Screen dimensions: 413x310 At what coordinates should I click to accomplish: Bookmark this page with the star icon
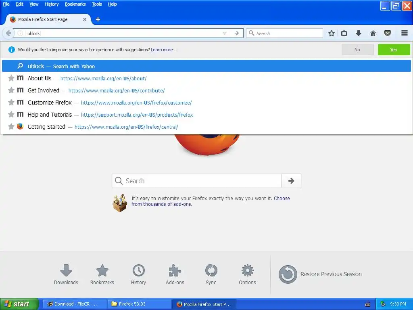coord(332,33)
